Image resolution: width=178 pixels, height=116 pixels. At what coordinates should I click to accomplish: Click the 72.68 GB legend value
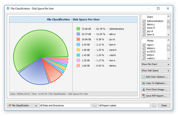tap(86, 29)
